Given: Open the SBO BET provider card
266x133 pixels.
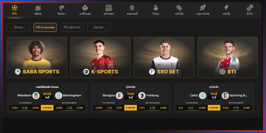Looking at the screenshot, I should tap(164, 57).
